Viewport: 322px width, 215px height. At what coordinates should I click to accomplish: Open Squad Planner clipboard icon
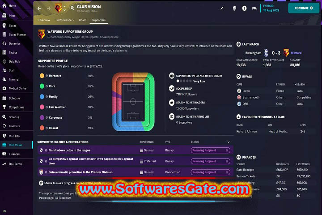[4, 34]
